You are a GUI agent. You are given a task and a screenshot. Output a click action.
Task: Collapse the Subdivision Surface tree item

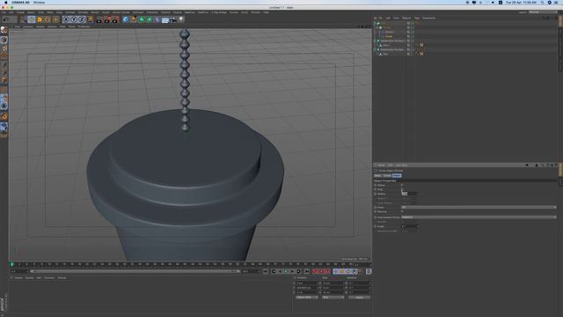pos(376,49)
